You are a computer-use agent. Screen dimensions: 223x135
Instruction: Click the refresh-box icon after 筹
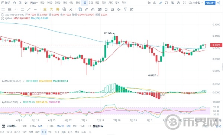coord(64,9)
